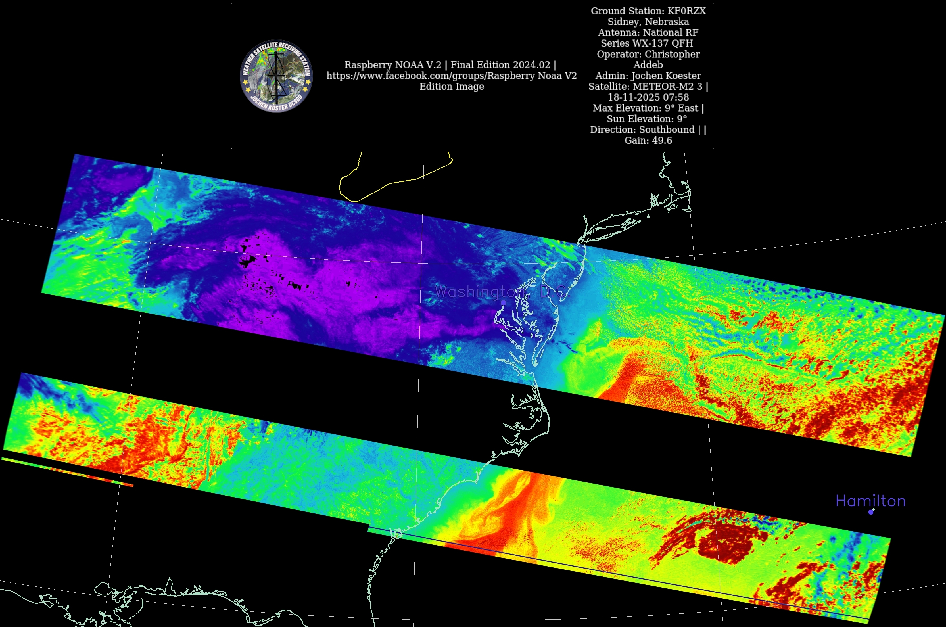Screen dimensions: 946x627
Task: Open the Raspberry Noaa V2 Facebook URL
Action: coord(451,76)
